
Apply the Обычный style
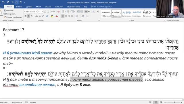[x=106, y=14]
